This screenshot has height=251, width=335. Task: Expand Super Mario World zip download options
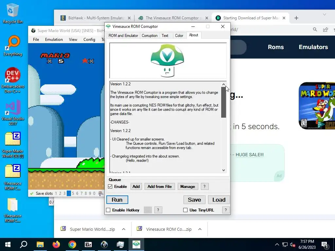tap(123, 229)
